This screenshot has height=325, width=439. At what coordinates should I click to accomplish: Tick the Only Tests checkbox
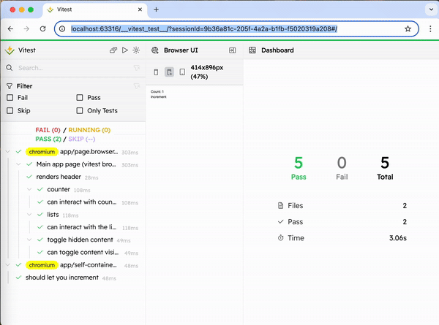[80, 110]
